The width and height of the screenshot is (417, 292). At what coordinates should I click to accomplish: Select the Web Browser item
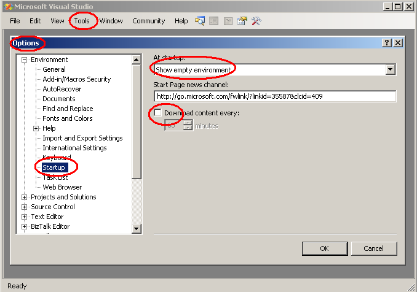pyautogui.click(x=62, y=187)
